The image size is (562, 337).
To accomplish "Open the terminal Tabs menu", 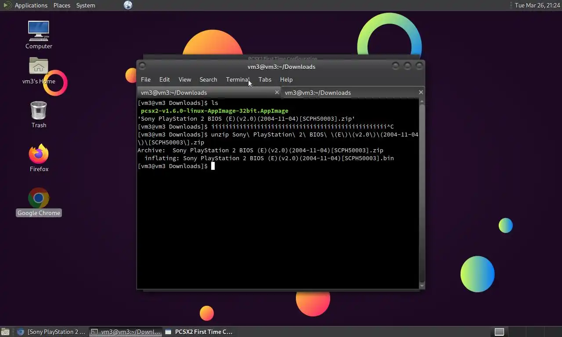I will 265,79.
